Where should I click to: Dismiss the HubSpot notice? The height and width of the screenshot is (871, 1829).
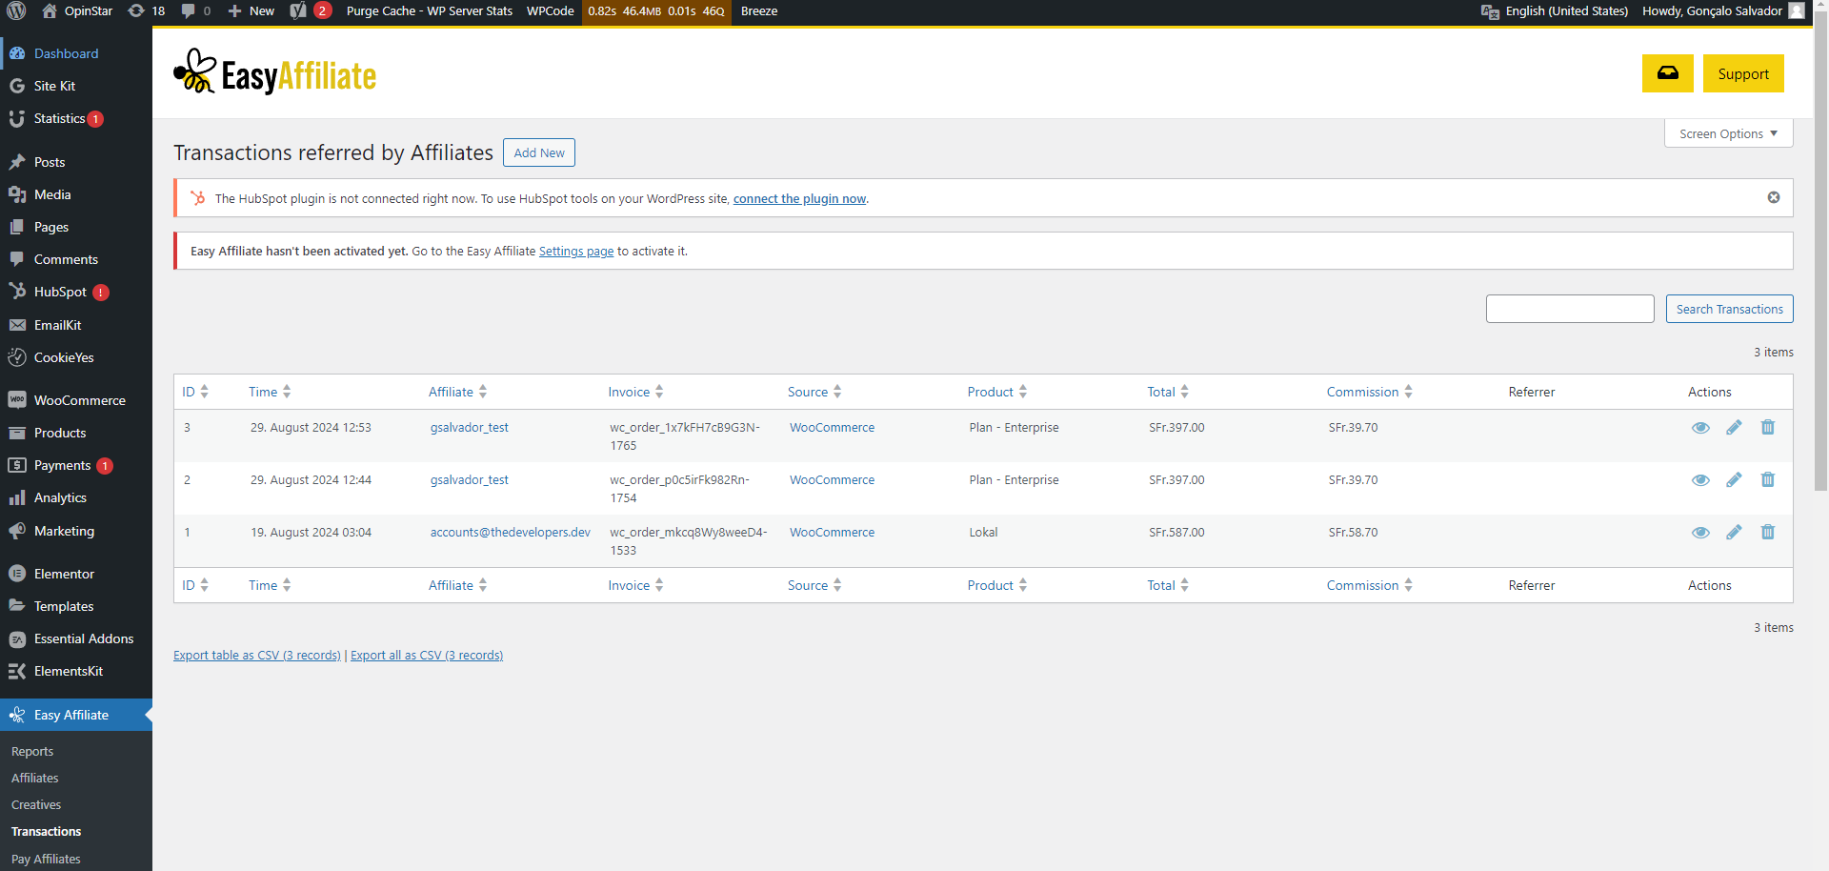[x=1773, y=197]
